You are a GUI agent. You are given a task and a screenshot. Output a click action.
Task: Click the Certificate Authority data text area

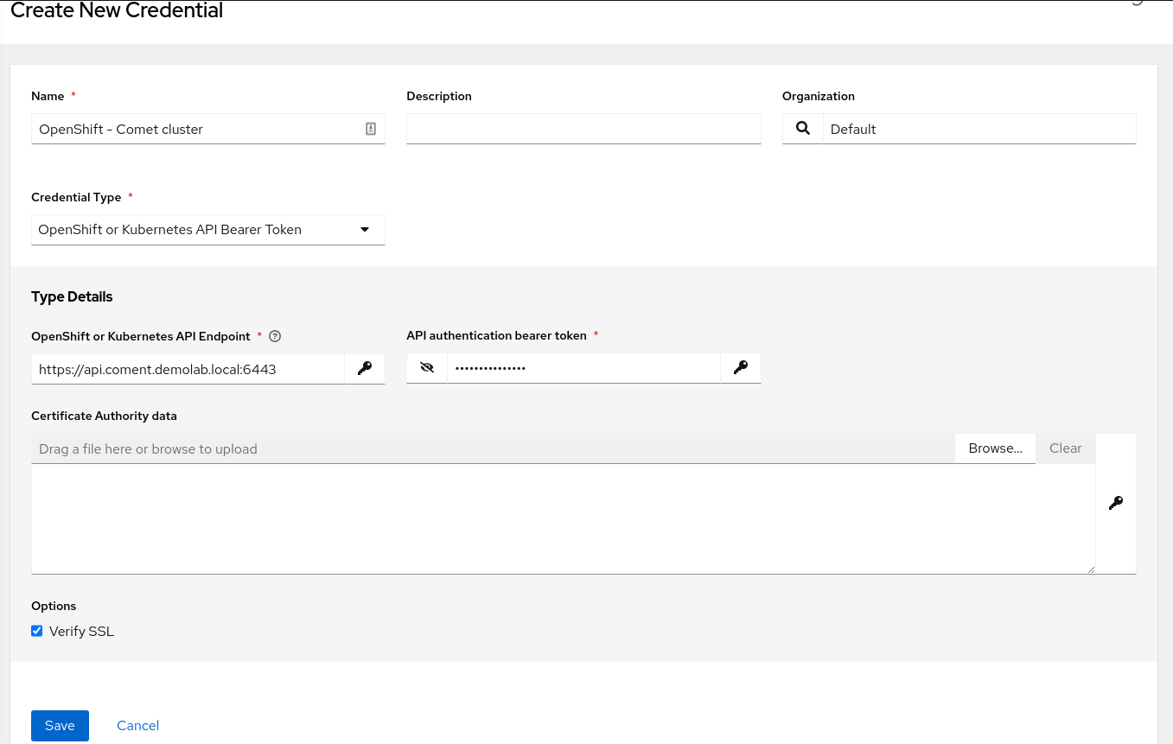click(564, 518)
